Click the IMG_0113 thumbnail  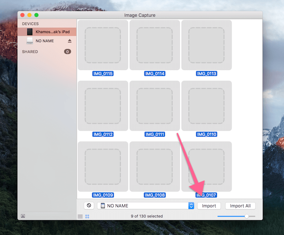click(x=207, y=45)
